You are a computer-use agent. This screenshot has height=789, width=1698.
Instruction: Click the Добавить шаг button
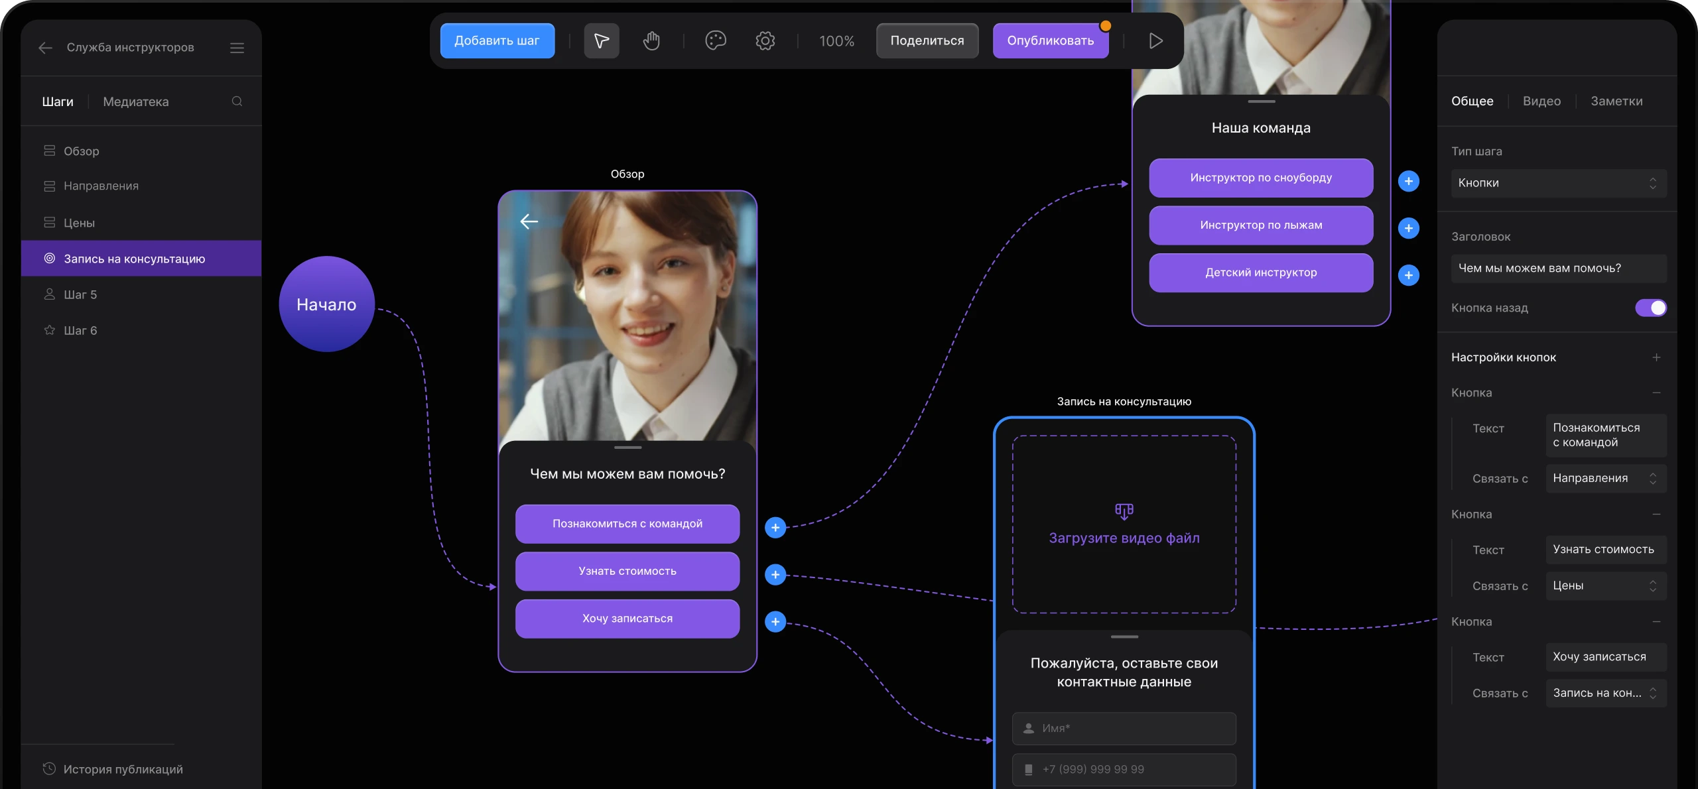(497, 40)
